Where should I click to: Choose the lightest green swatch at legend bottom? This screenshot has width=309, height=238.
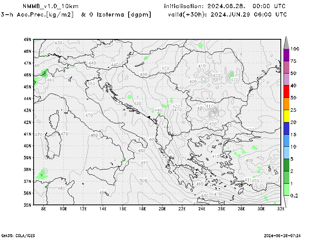tap(286, 189)
